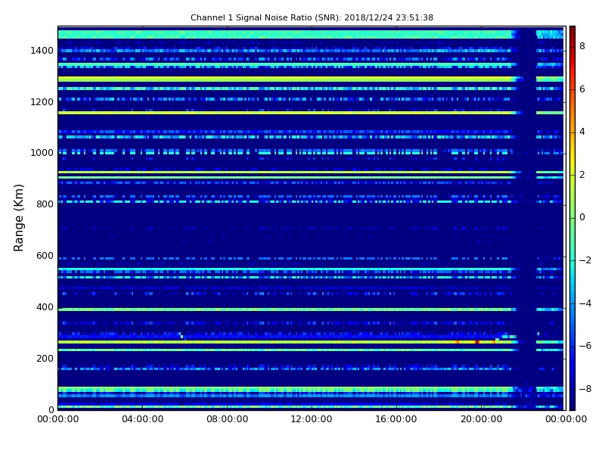Click the thick cyan band at the plot top
The image size is (605, 454).
pyautogui.click(x=286, y=34)
